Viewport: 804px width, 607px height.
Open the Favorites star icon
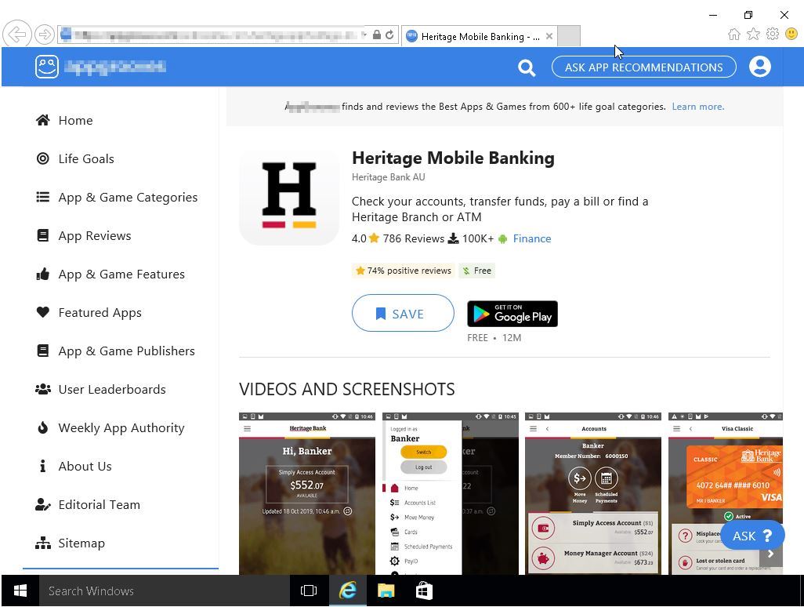tap(753, 35)
